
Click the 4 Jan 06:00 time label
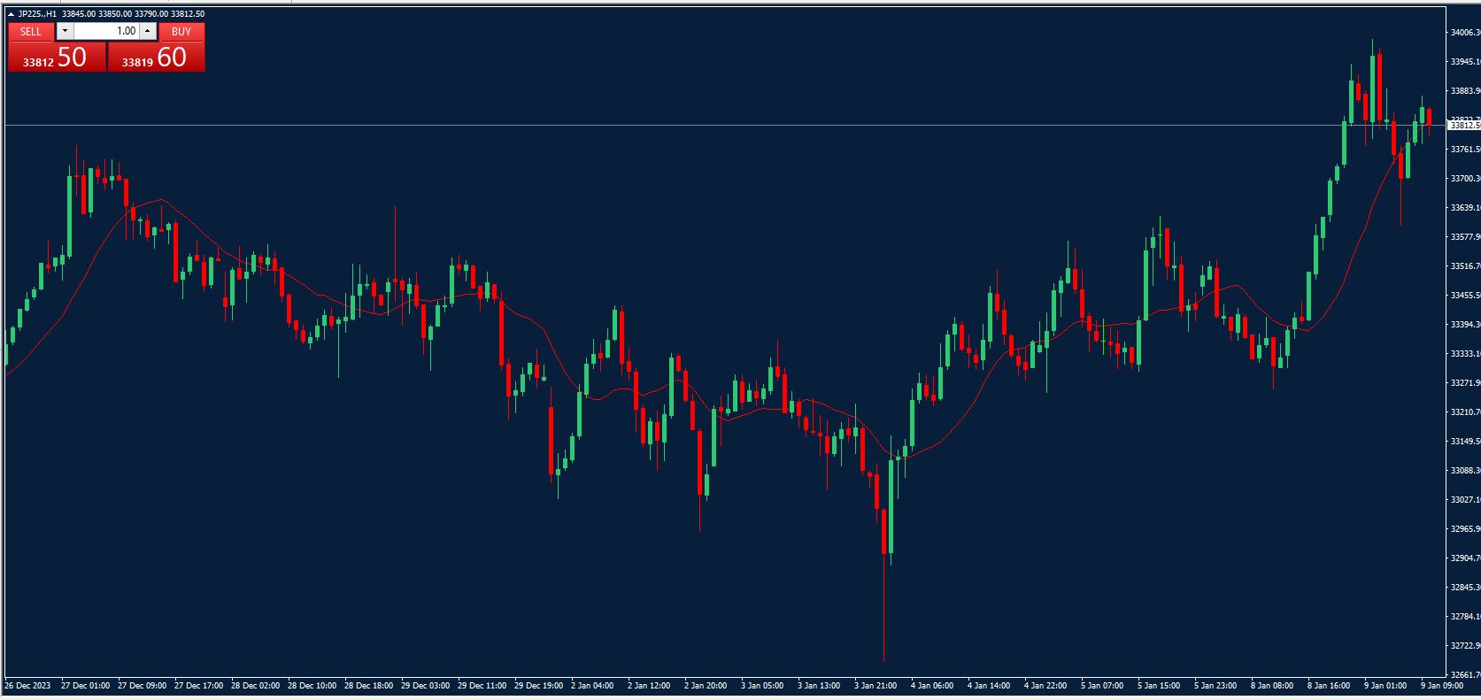tap(934, 685)
